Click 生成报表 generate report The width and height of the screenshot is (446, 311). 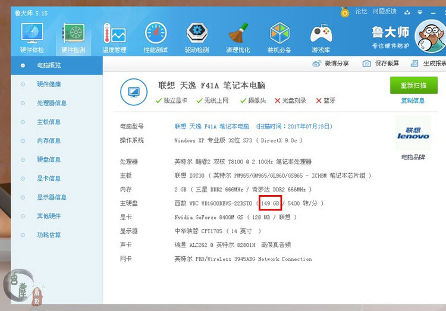(x=428, y=64)
